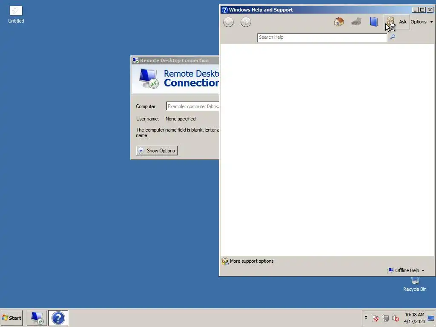Select the Recycle Bin desktop icon
Image resolution: width=436 pixels, height=327 pixels.
click(x=415, y=284)
